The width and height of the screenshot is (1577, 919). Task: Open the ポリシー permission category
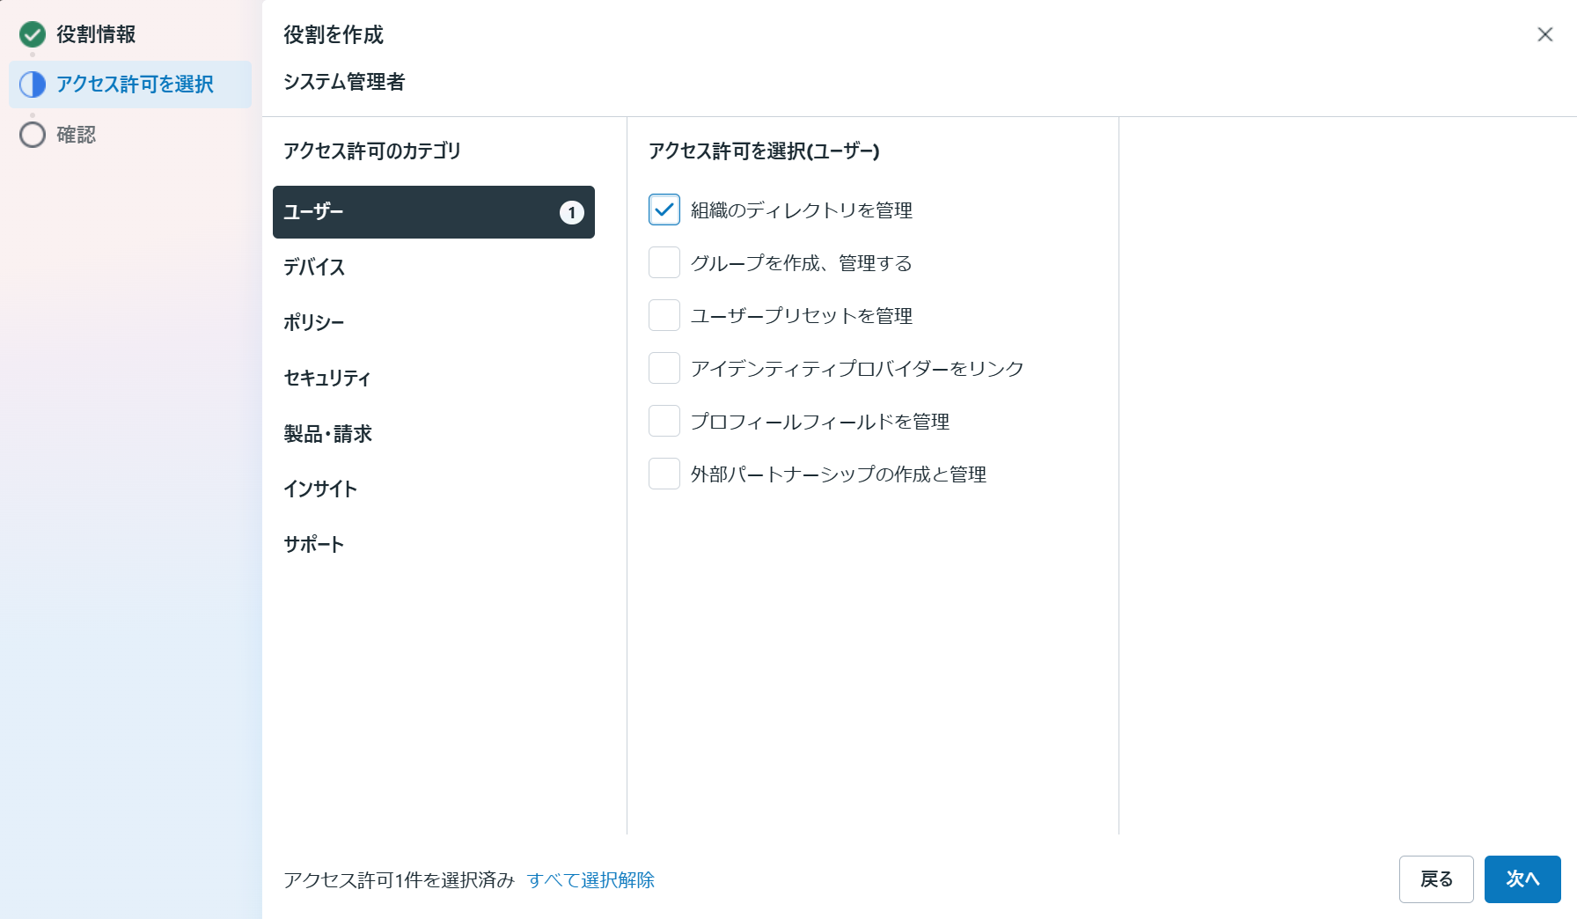coord(314,323)
